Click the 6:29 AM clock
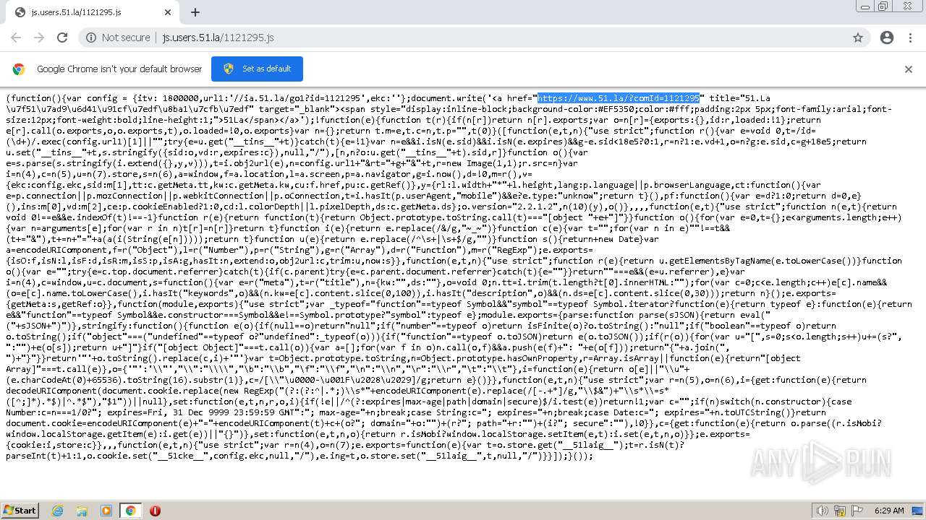The height and width of the screenshot is (520, 926). pos(888,511)
